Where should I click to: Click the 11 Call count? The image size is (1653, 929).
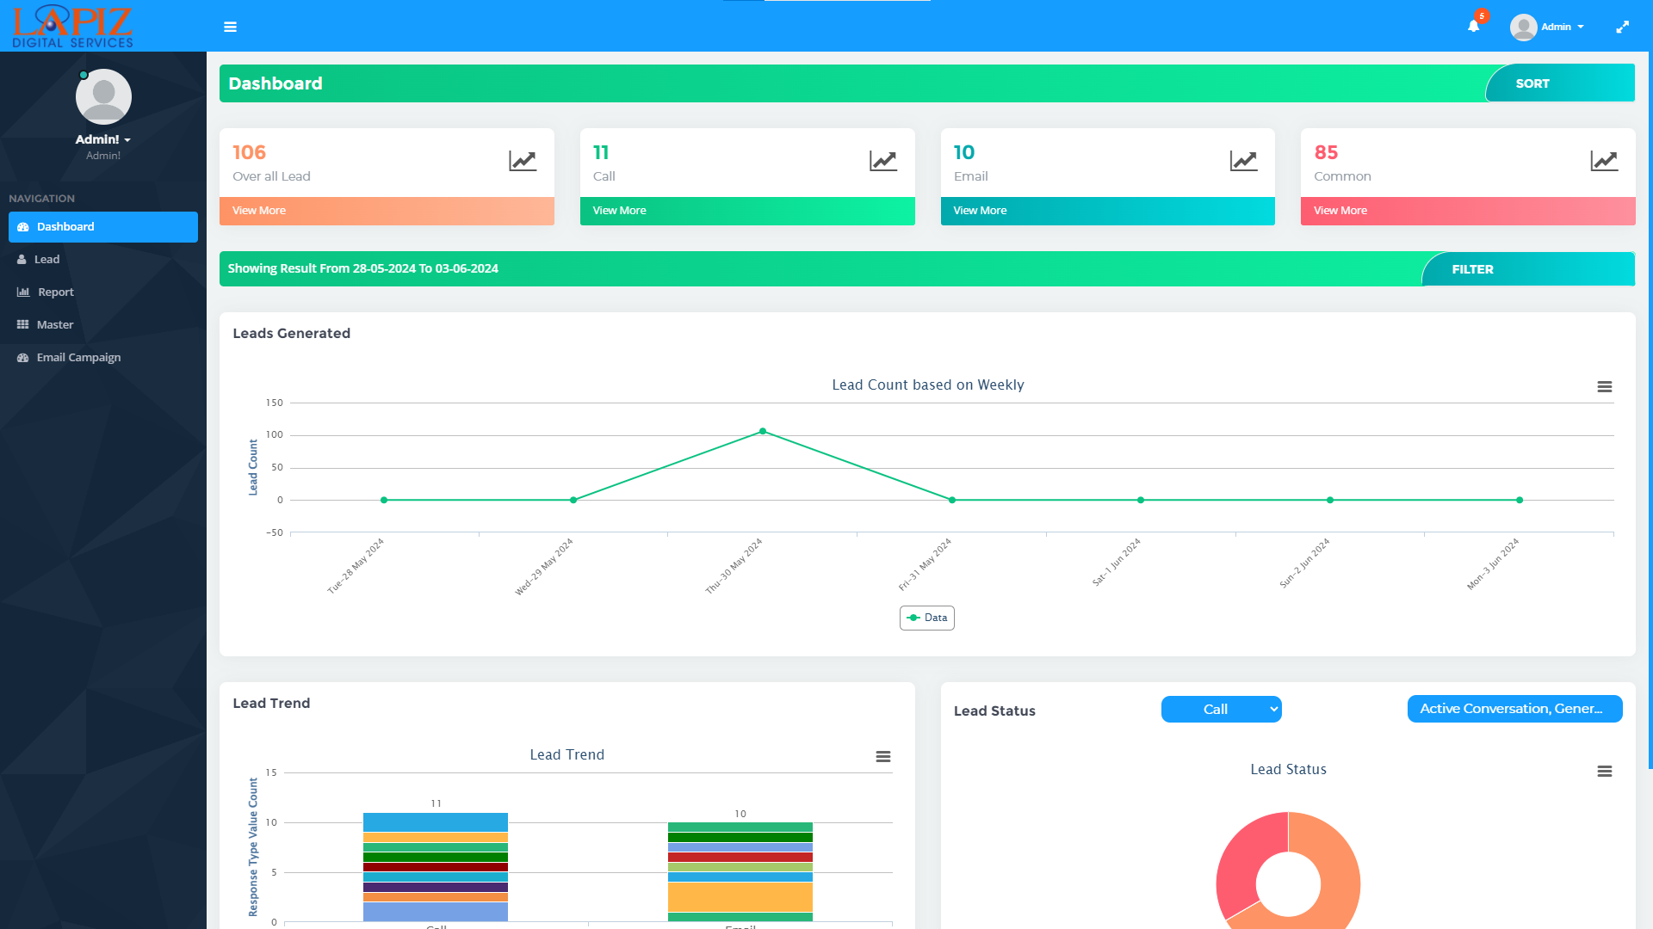(x=601, y=152)
